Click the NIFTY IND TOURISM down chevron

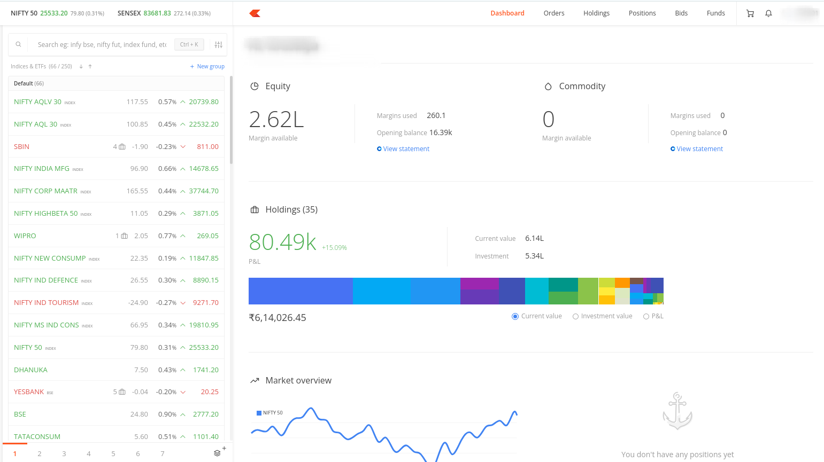coord(183,303)
